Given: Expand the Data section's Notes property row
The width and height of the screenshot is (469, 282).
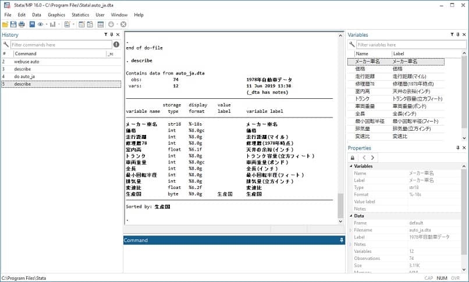Looking at the screenshot, I should tap(351, 244).
